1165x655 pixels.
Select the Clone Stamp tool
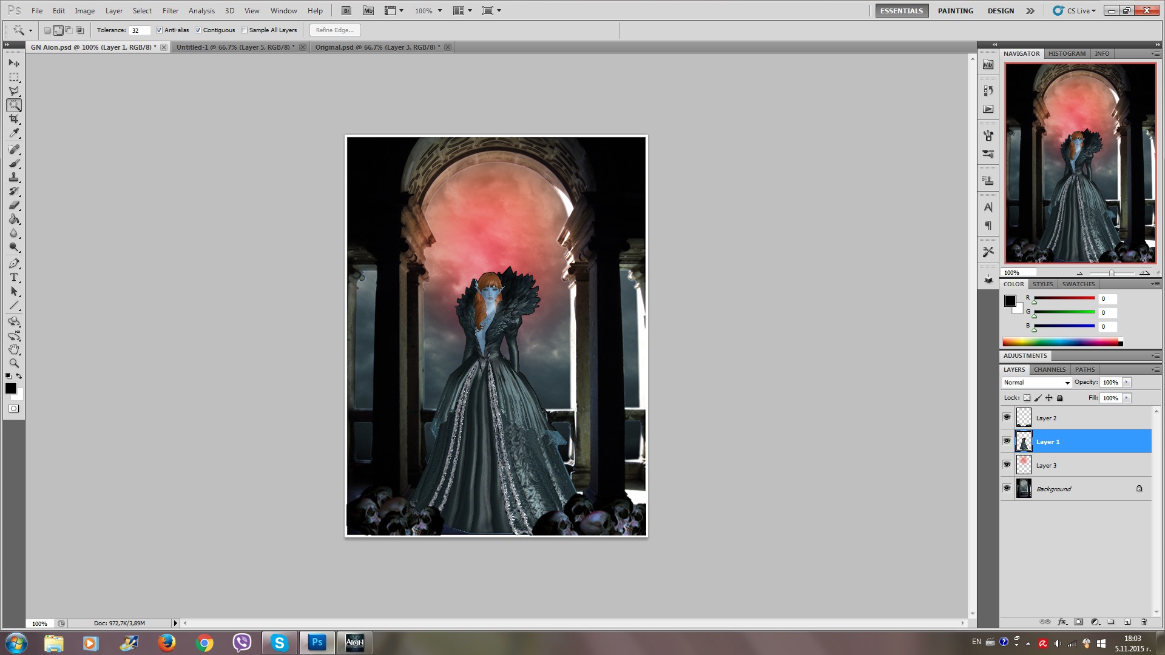point(14,177)
